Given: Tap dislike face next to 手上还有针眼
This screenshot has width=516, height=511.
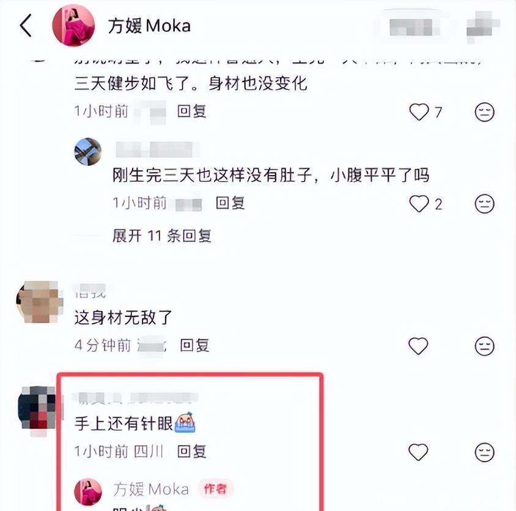Looking at the screenshot, I should click(484, 452).
